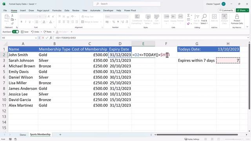Screen dimensions: 251x141
Task: Click the Format Painter brush icon
Action: [x=12, y=23]
